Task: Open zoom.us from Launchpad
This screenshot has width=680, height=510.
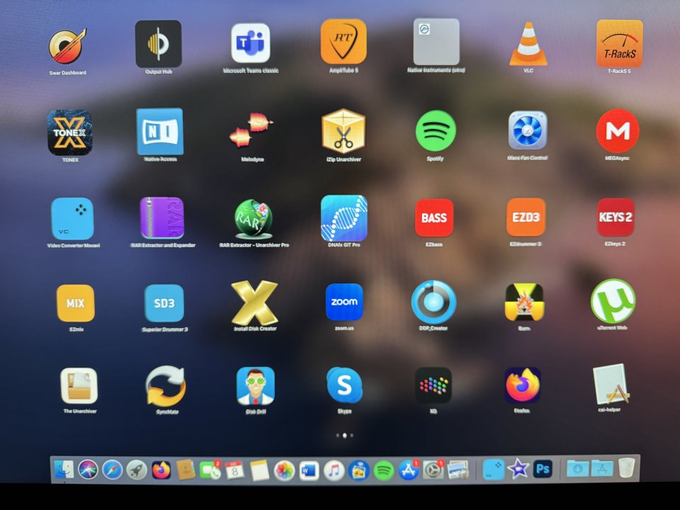Action: click(345, 302)
